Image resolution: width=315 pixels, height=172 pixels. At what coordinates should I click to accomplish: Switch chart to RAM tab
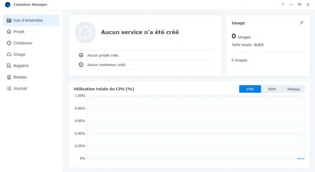click(272, 89)
